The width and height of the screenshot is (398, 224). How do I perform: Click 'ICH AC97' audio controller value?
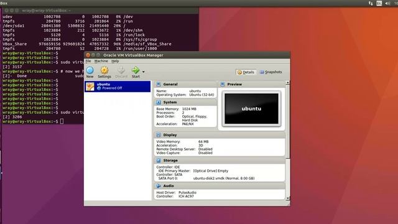[x=186, y=197]
